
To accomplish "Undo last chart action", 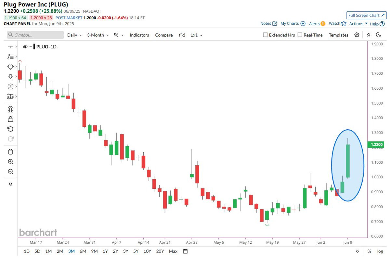I will pyautogui.click(x=10, y=129).
